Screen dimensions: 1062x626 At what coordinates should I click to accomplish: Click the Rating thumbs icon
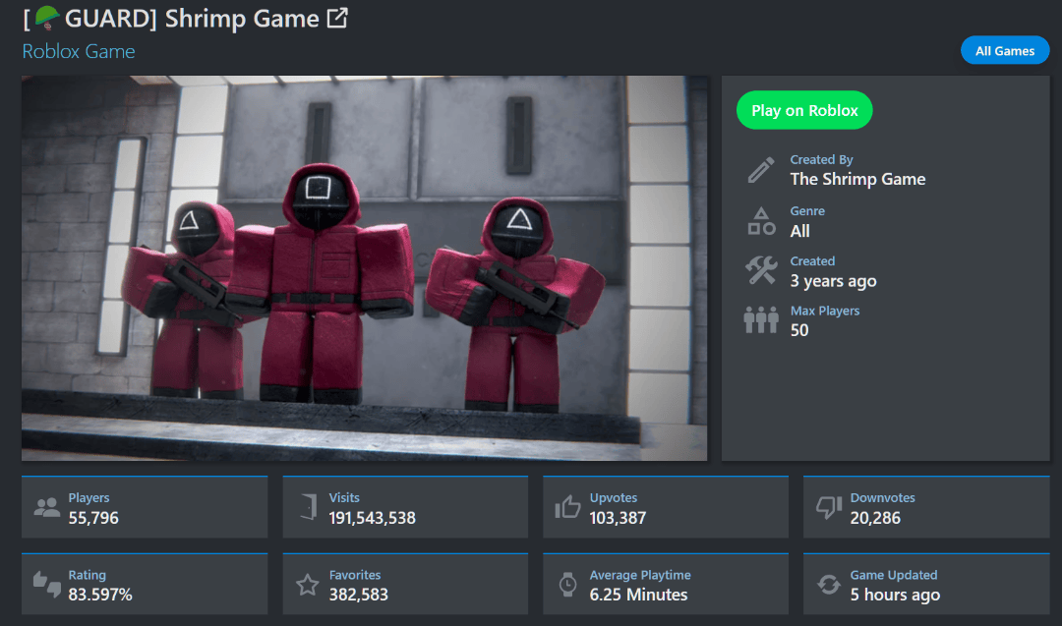click(x=47, y=584)
